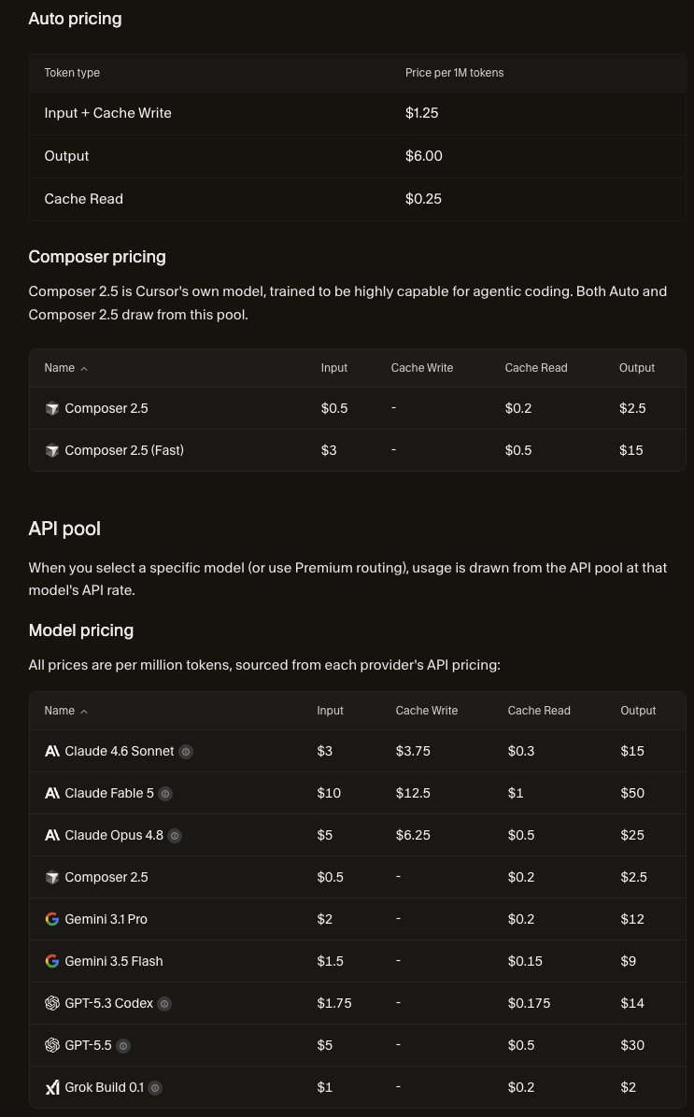Click info icon next to GPT-5.3 Codex
694x1117 pixels.
164,1004
